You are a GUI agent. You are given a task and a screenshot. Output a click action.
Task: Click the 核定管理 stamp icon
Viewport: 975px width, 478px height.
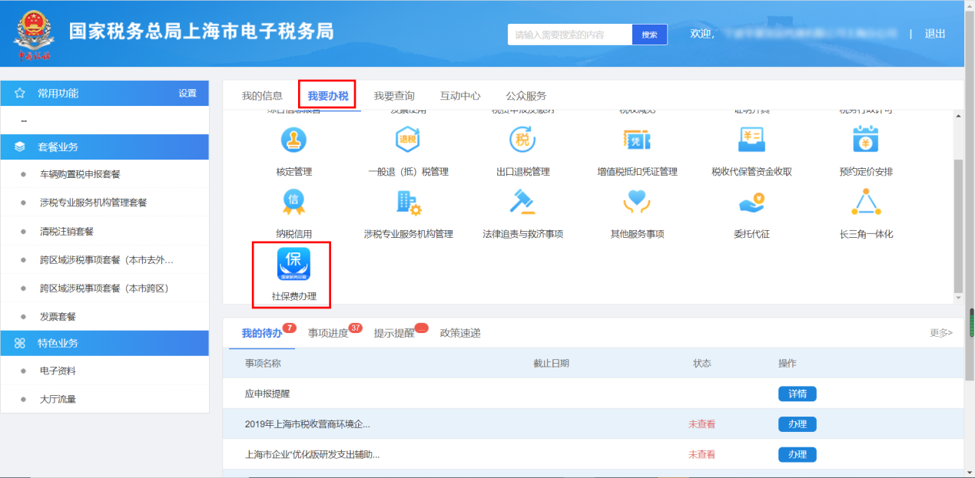pyautogui.click(x=293, y=140)
